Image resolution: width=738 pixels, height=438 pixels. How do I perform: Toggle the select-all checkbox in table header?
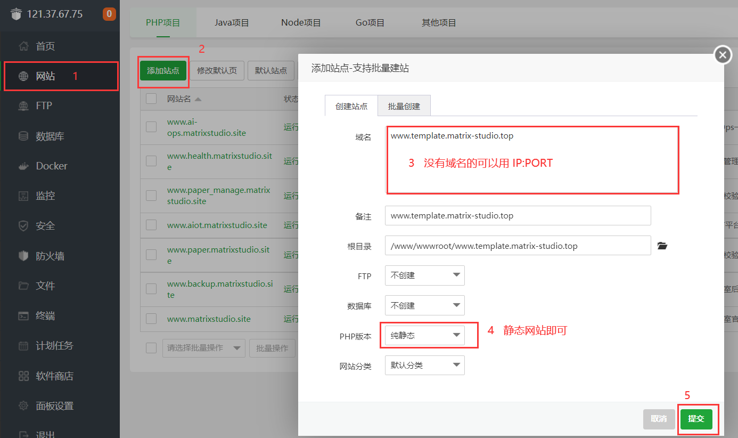tap(151, 99)
